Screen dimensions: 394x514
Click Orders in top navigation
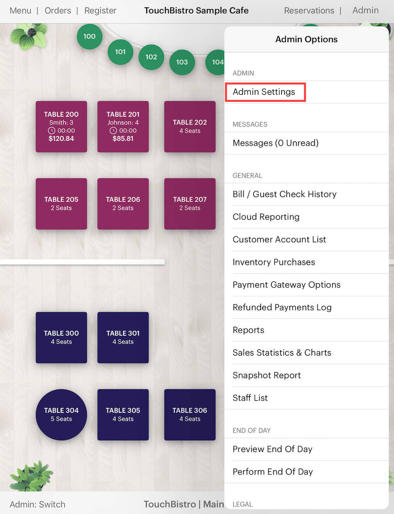(58, 11)
